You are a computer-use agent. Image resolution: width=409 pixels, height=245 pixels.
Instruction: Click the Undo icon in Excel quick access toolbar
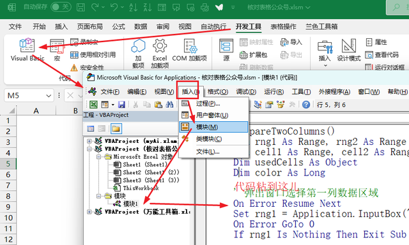tap(114, 7)
